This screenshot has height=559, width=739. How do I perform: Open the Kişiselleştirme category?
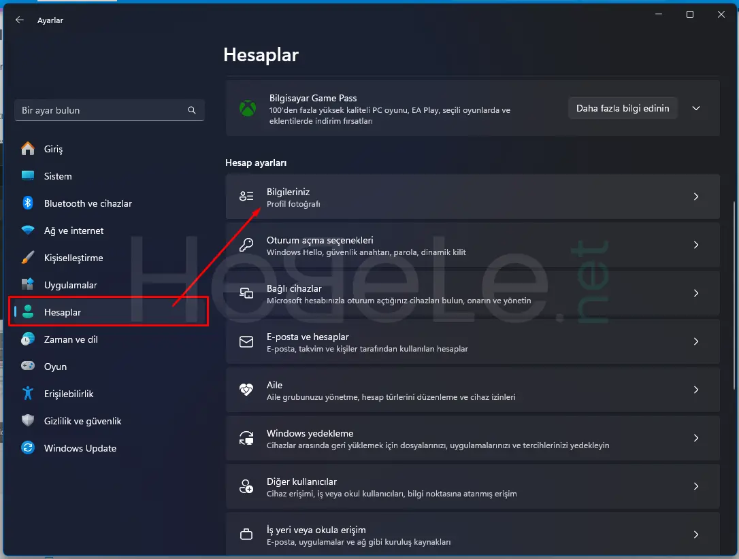pos(109,258)
